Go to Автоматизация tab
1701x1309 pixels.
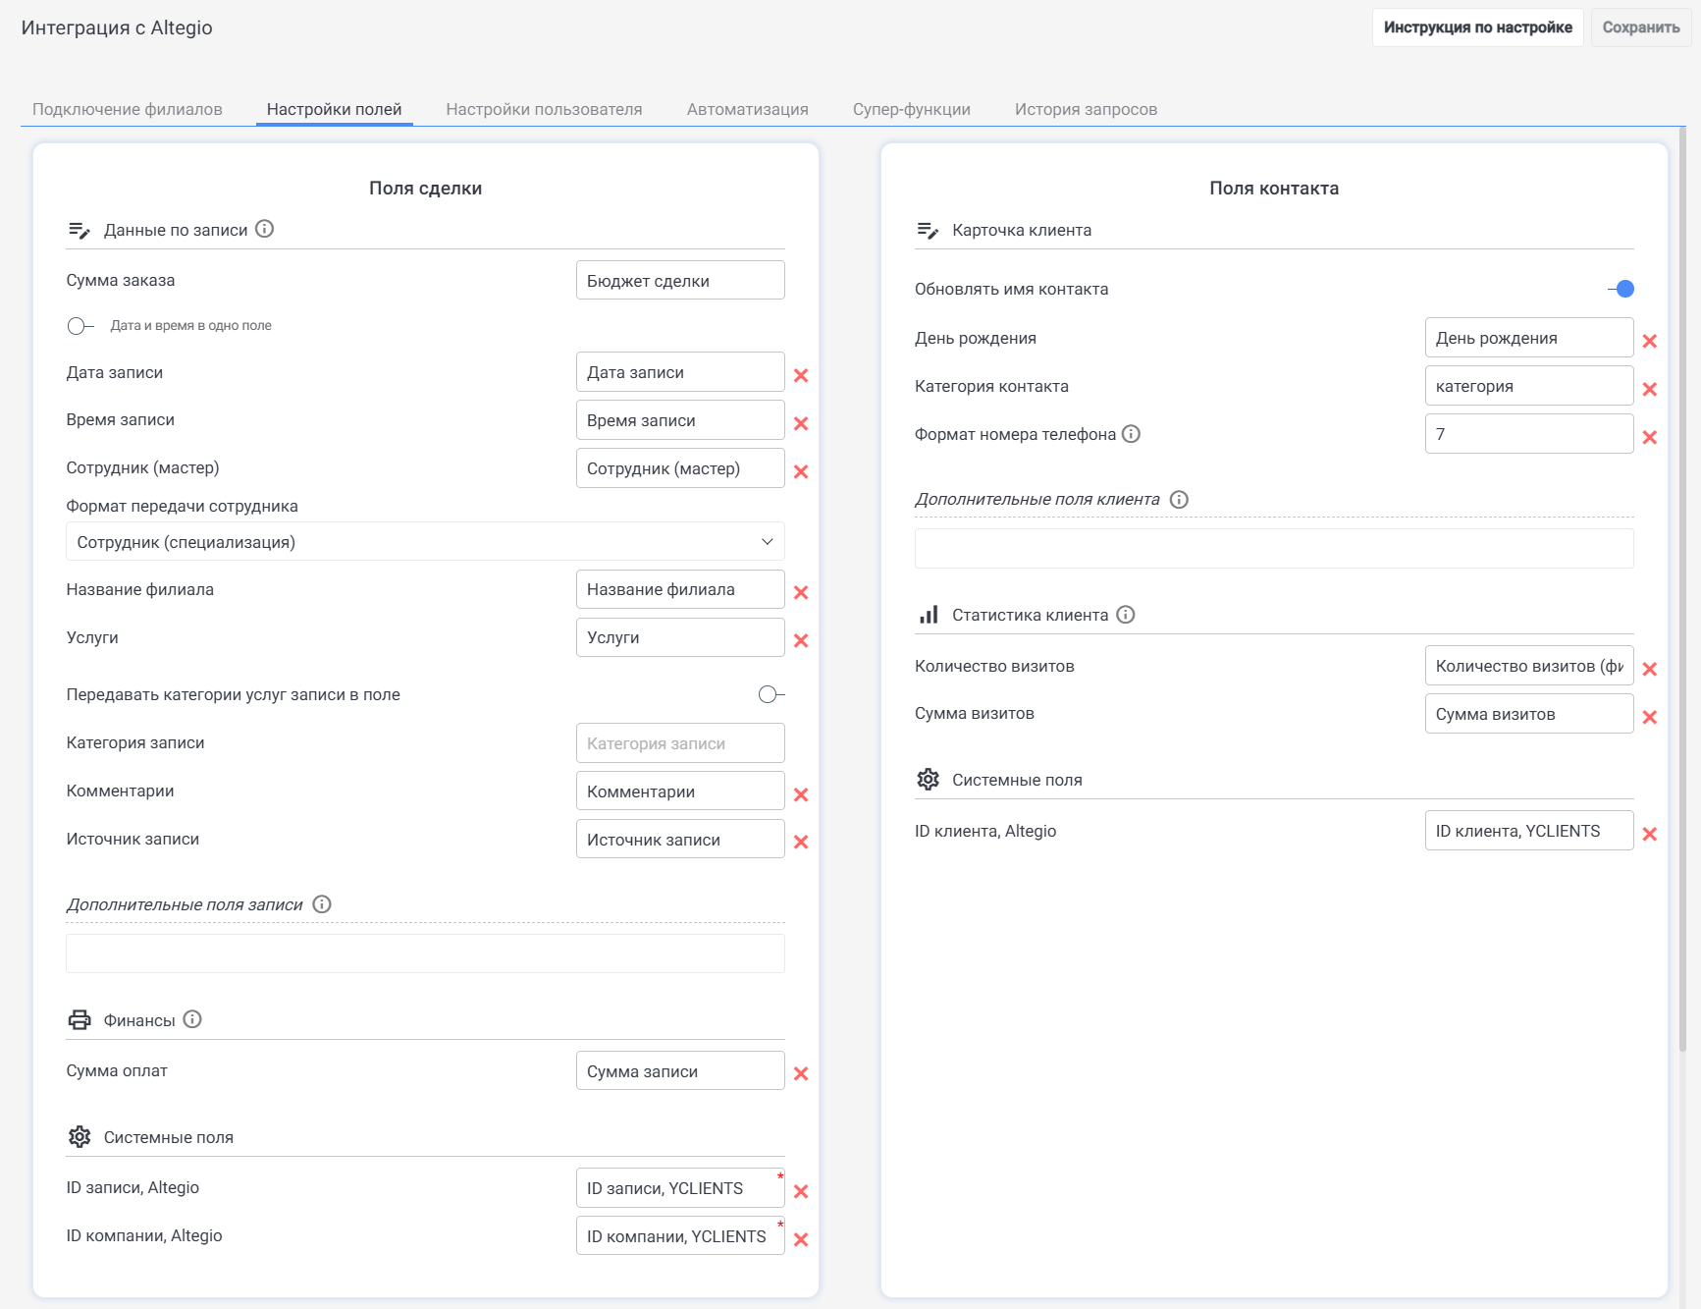(x=748, y=109)
